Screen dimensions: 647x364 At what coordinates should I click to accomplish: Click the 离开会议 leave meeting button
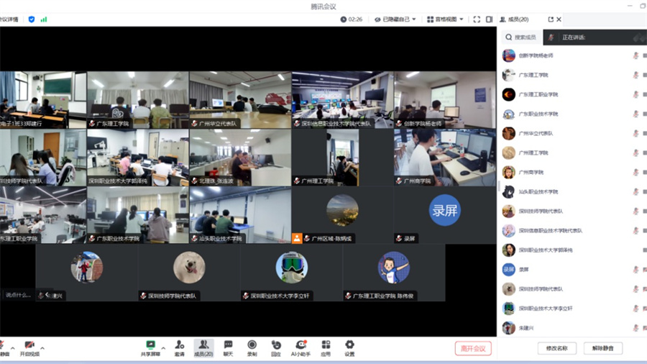pyautogui.click(x=473, y=348)
